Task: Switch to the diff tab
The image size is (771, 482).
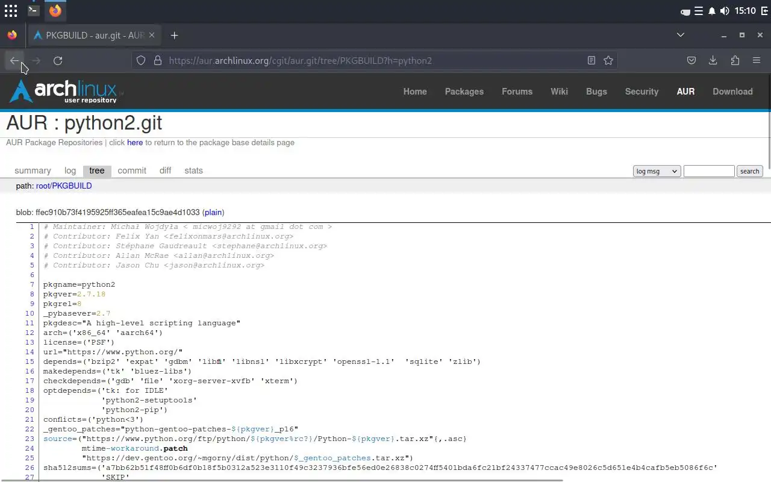Action: pyautogui.click(x=165, y=171)
